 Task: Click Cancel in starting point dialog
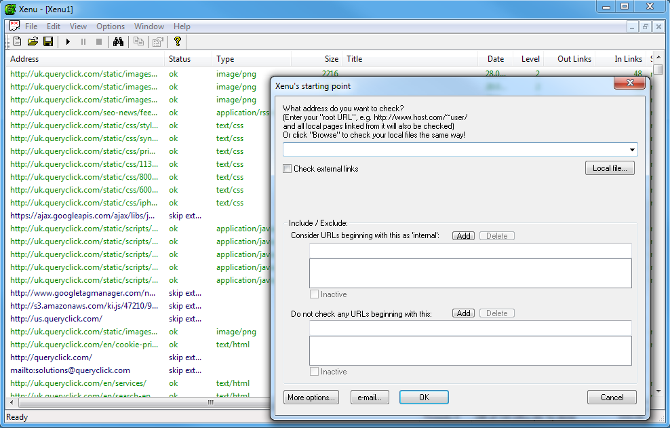(x=612, y=397)
